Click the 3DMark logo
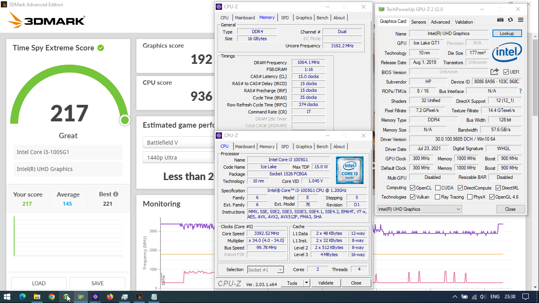The image size is (539, 303). pos(46,20)
